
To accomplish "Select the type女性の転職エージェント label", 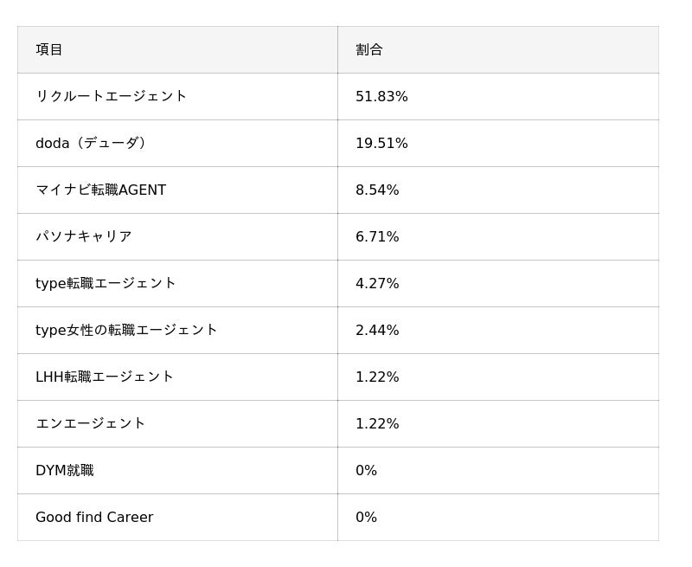I will (x=126, y=330).
